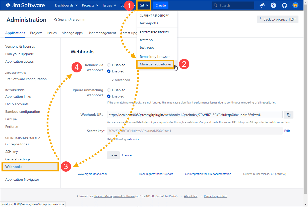Viewport: 308px width, 207px height.
Task: Open the settings gear icon
Action: click(284, 5)
